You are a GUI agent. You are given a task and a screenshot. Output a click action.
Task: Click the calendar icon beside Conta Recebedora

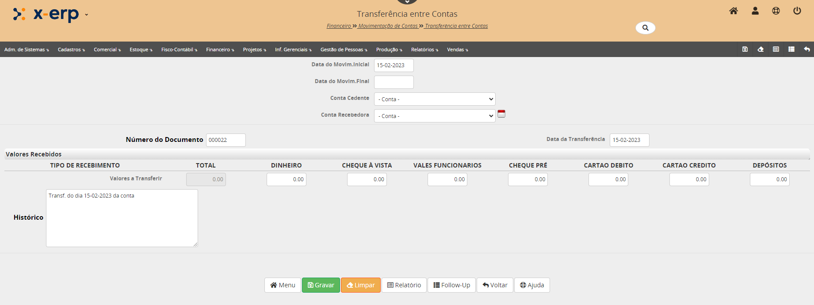pos(501,114)
